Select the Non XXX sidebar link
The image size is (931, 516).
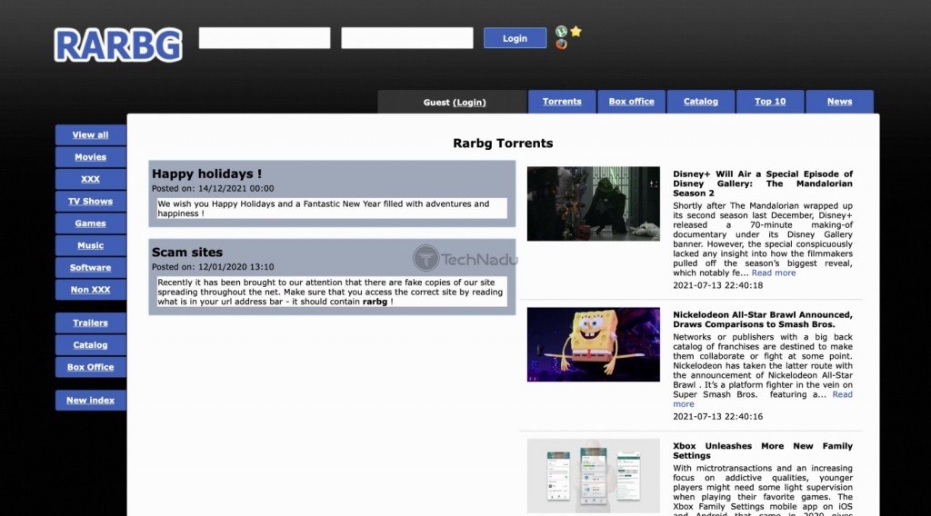[x=91, y=290]
